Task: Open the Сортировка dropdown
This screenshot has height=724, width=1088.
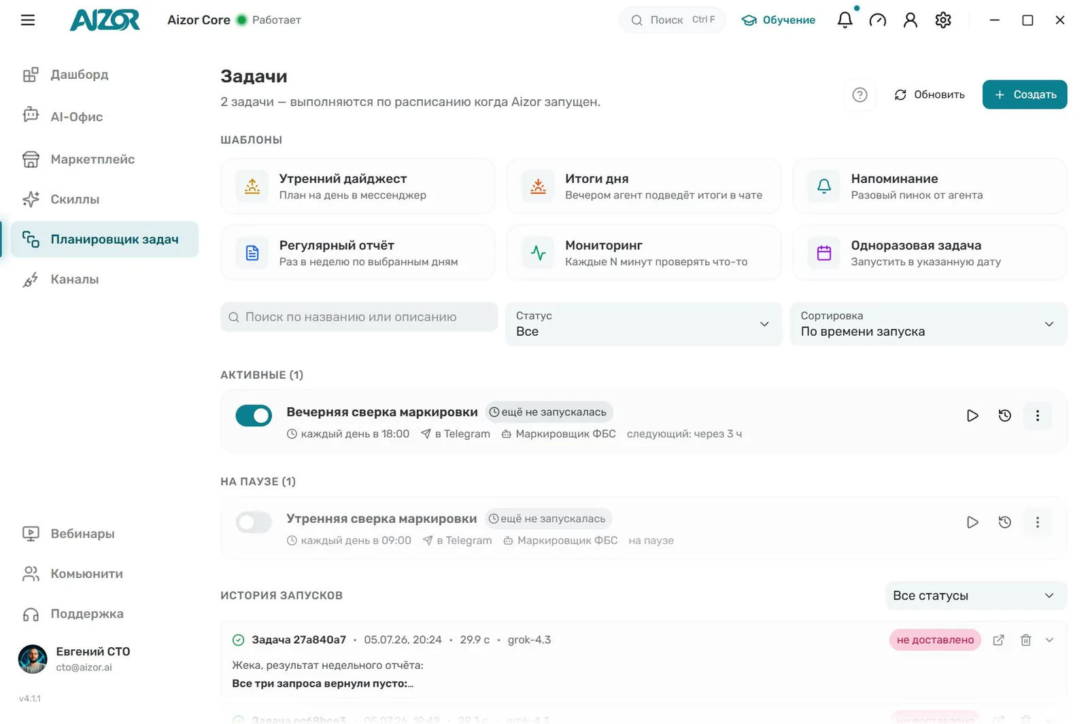Action: tap(928, 324)
